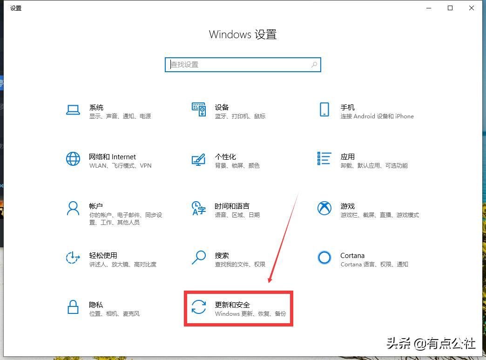Open the 系统 (System) display icon
The width and height of the screenshot is (486, 360).
[73, 110]
